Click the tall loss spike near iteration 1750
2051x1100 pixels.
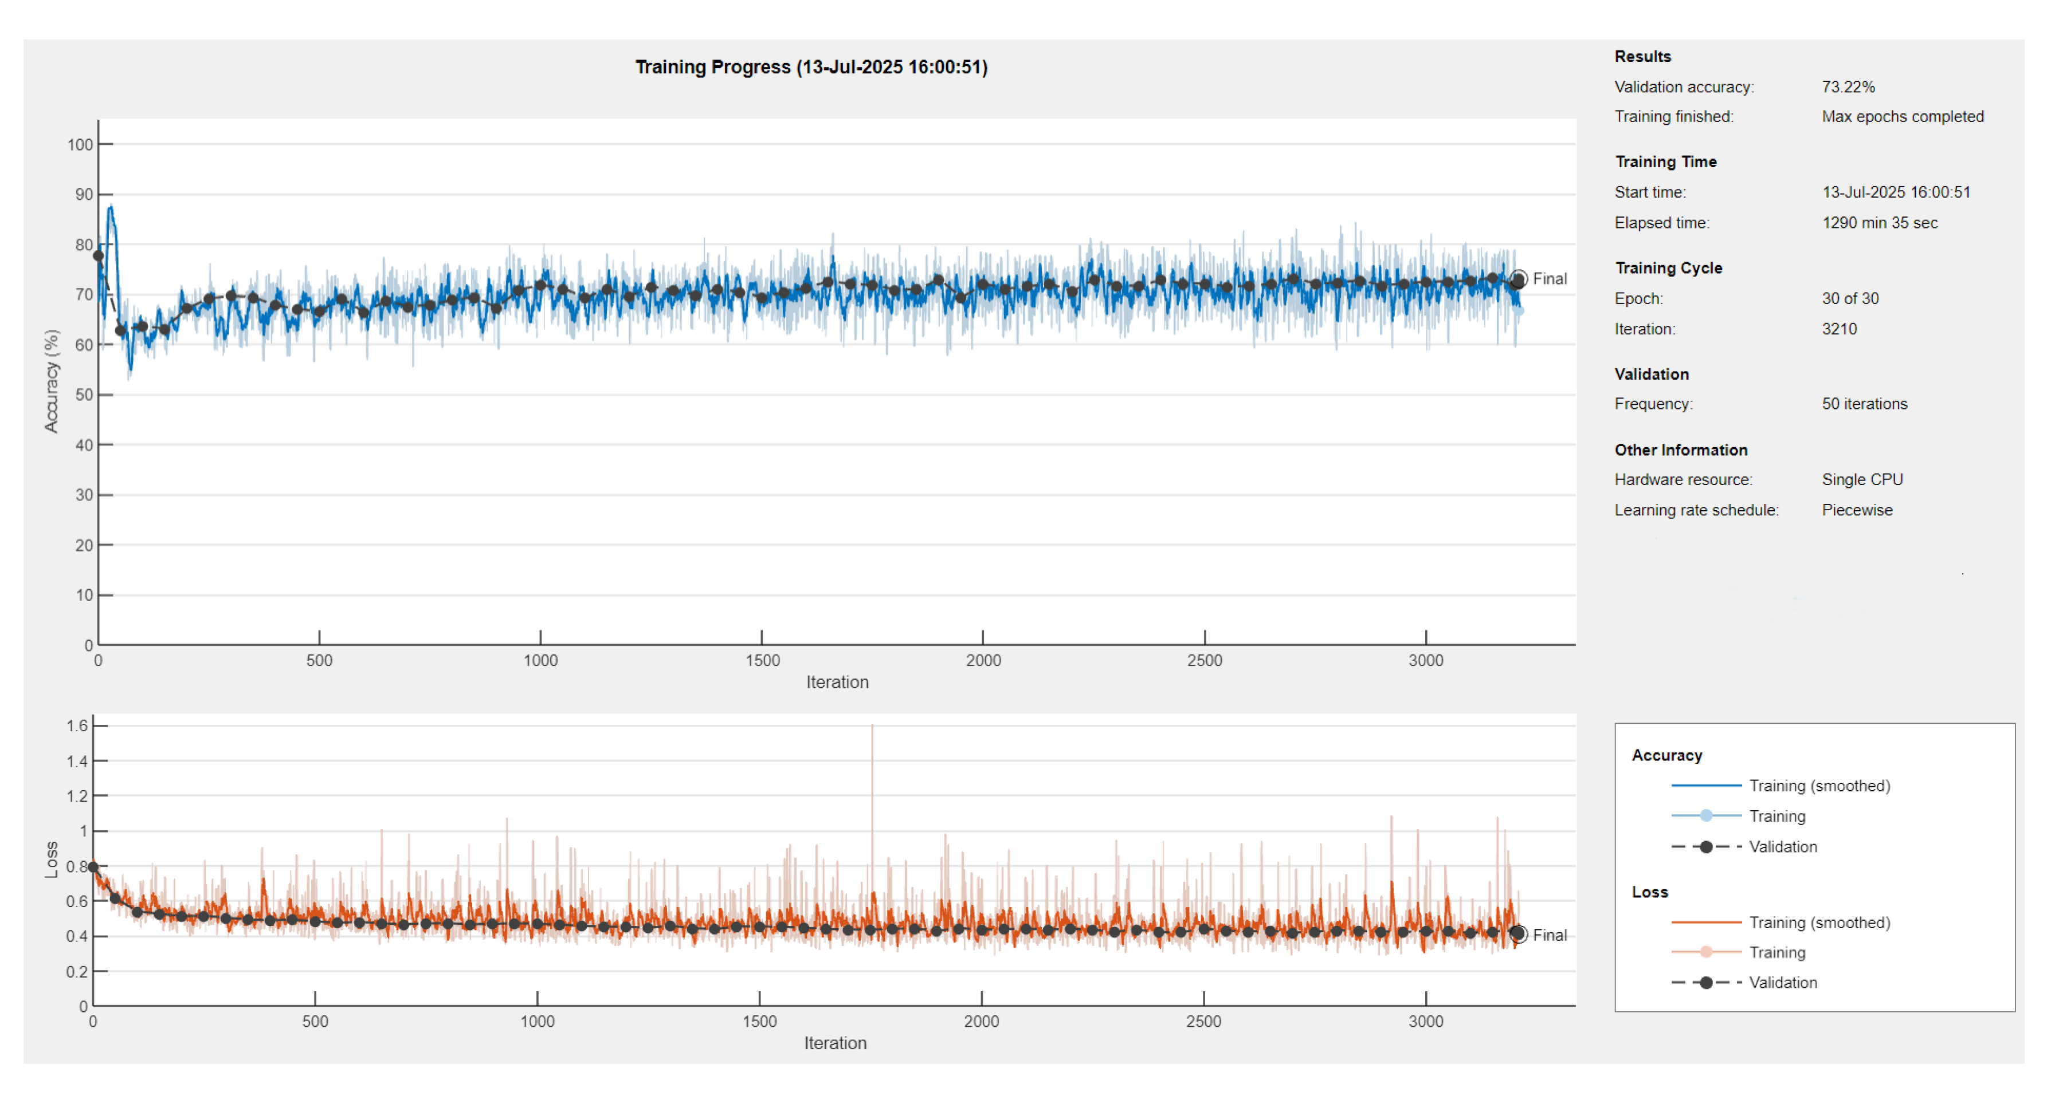872,763
